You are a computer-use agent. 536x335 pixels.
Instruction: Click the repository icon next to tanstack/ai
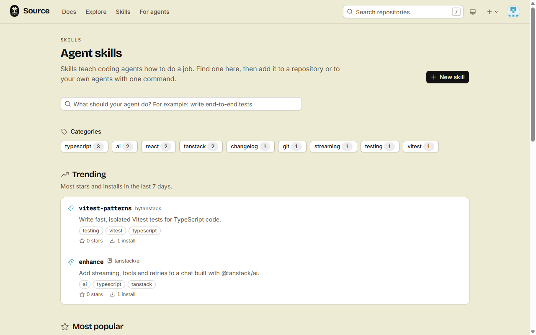point(110,260)
